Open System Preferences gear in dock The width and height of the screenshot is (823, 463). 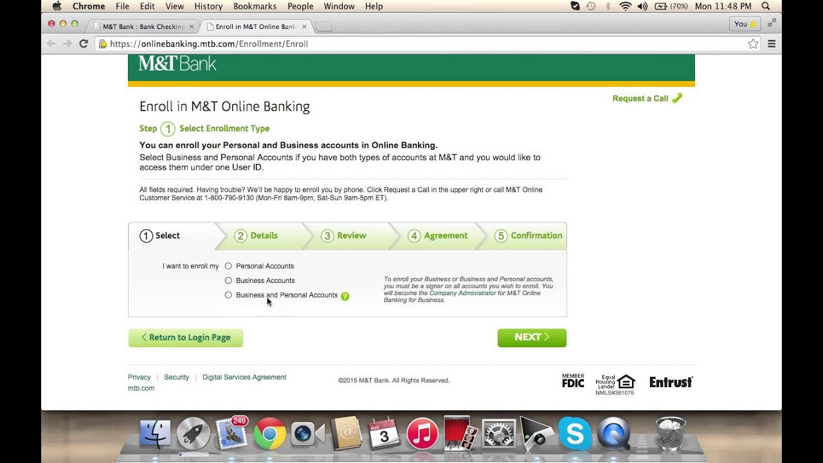point(499,434)
